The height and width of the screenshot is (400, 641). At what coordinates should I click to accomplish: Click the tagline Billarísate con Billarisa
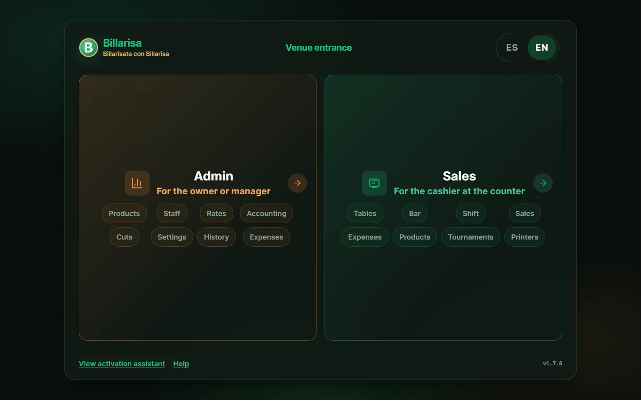[136, 54]
